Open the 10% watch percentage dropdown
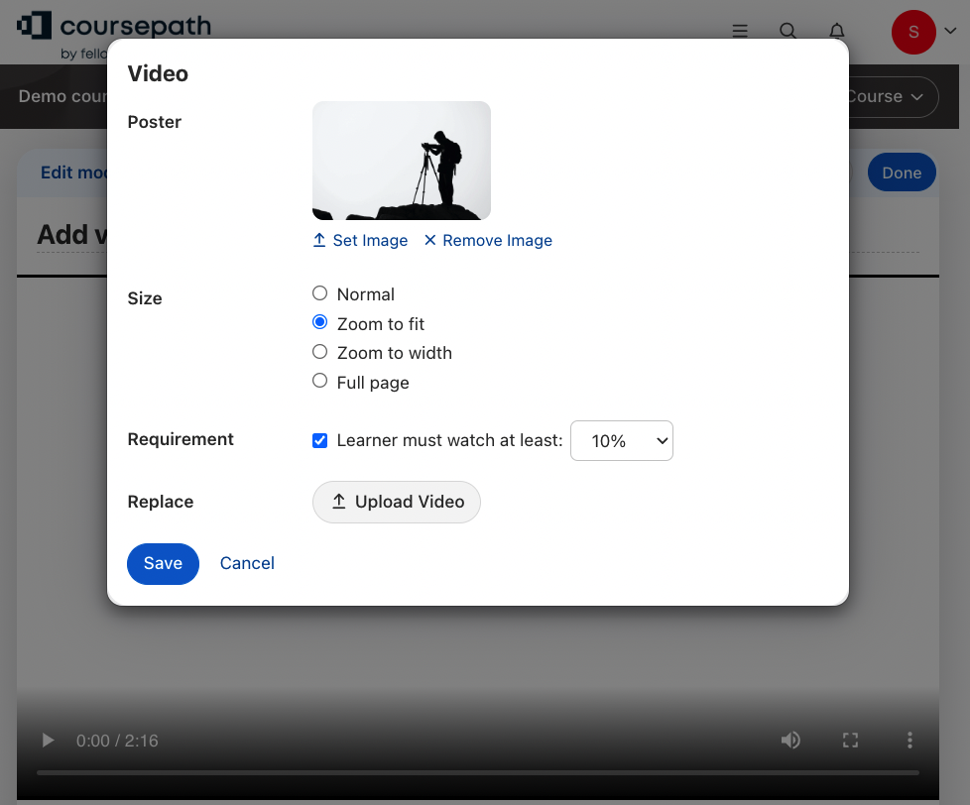The width and height of the screenshot is (970, 805). tap(622, 441)
